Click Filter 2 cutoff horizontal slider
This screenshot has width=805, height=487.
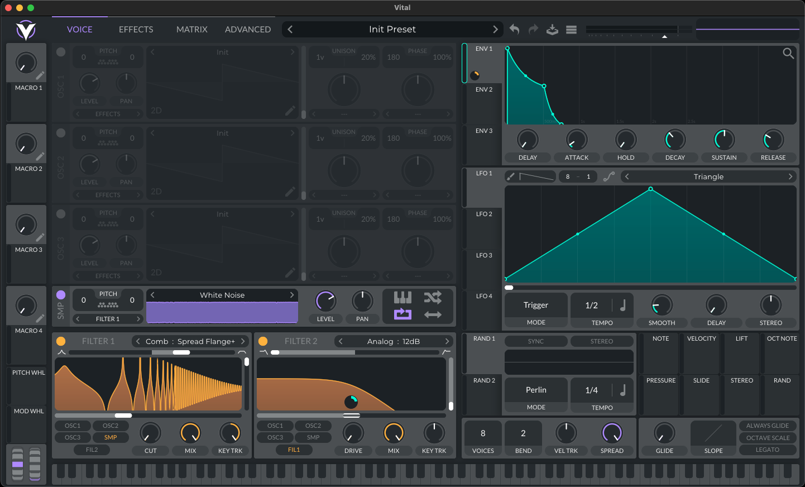351,416
